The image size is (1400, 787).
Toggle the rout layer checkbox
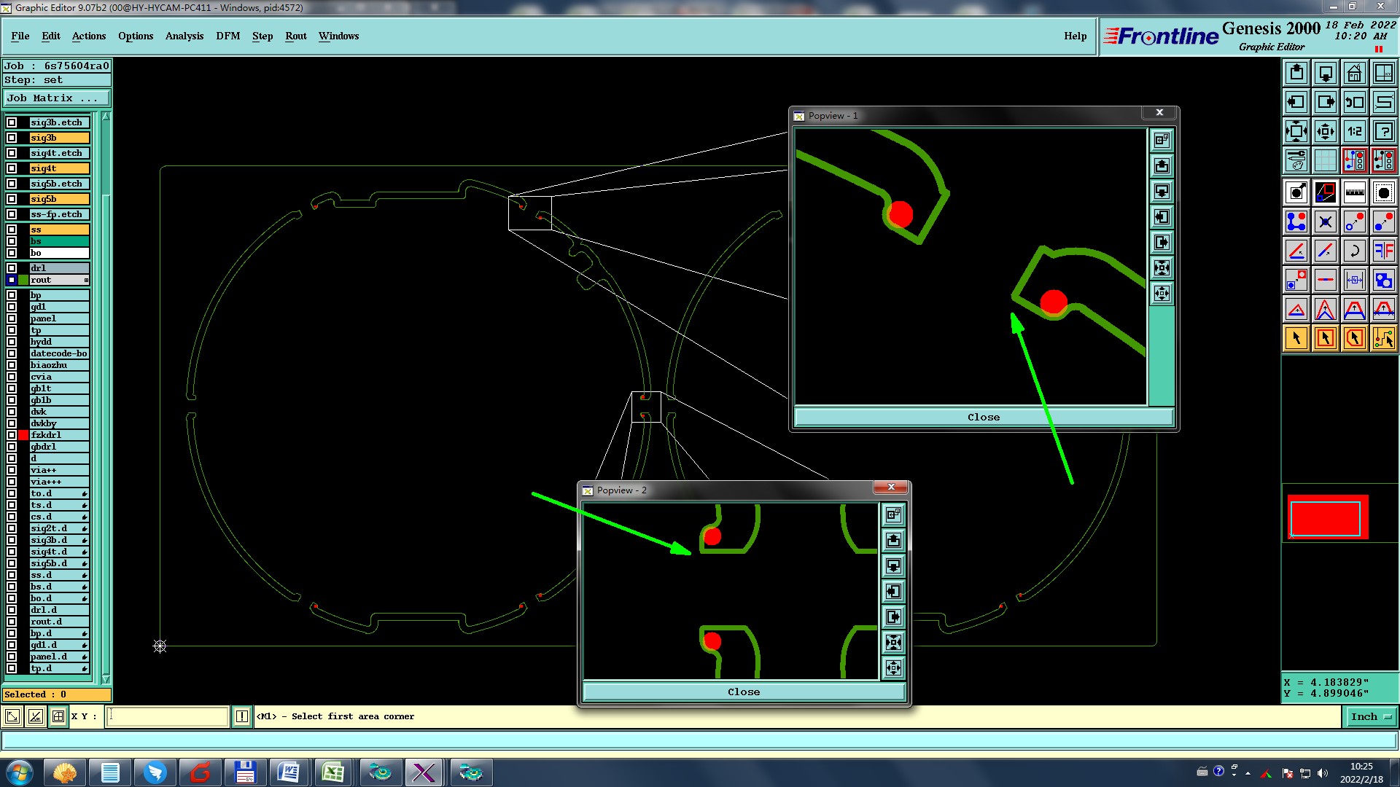click(x=12, y=280)
